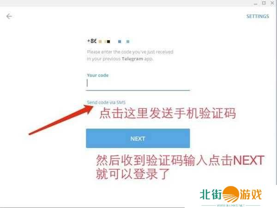The image size is (277, 208).
Task: Close the Telegram window
Action: (x=272, y=3)
